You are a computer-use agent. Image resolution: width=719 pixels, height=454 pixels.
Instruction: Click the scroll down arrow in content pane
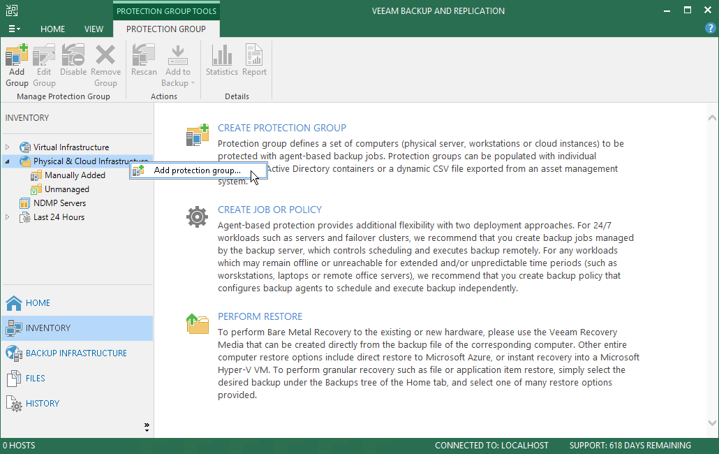pyautogui.click(x=712, y=423)
